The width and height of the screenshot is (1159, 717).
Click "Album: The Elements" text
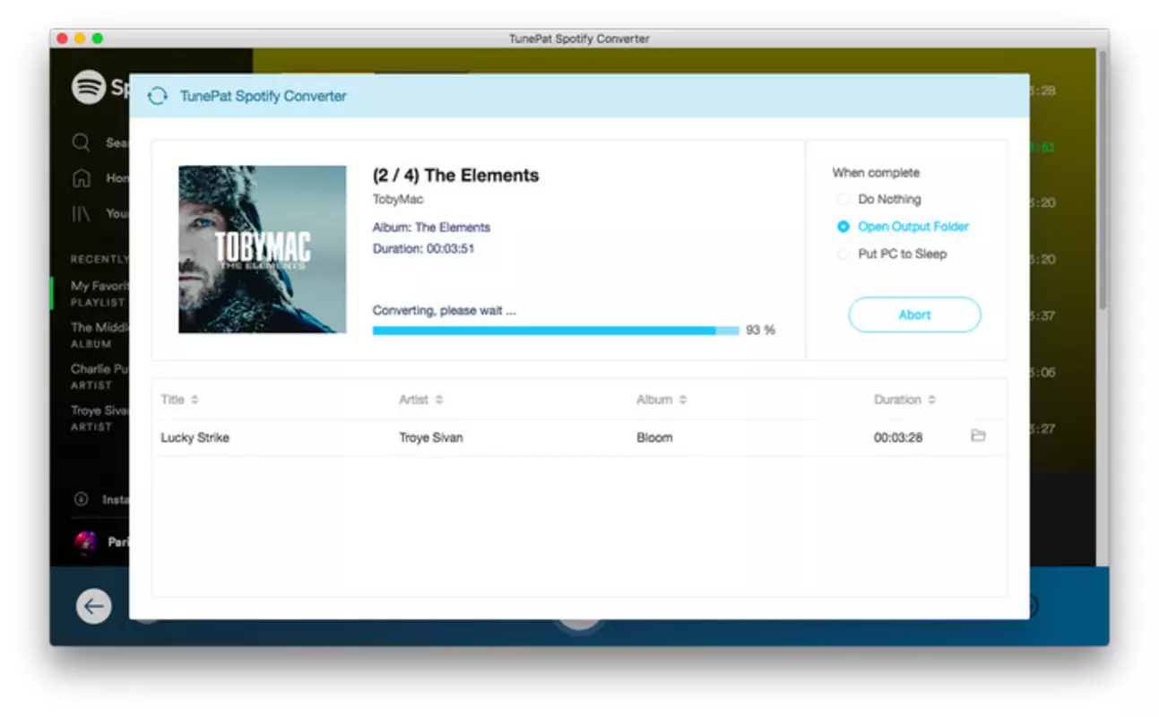tap(431, 228)
